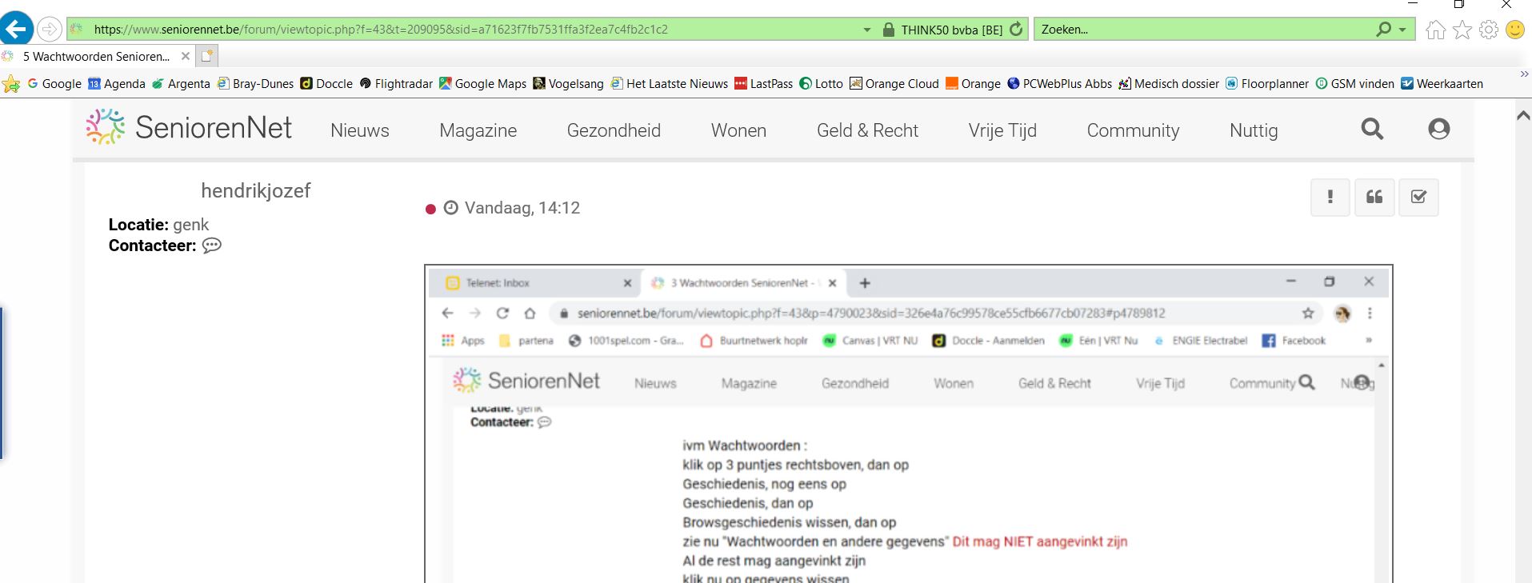Show more bookmarks with chevron overflow

pyautogui.click(x=1523, y=74)
